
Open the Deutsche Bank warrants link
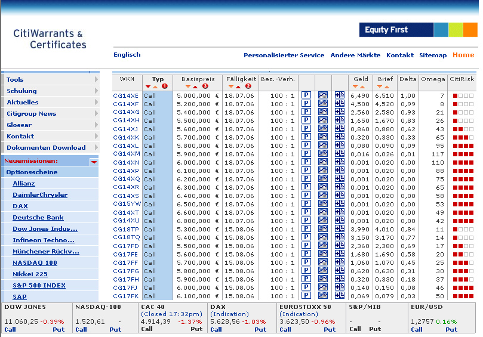[x=38, y=218]
